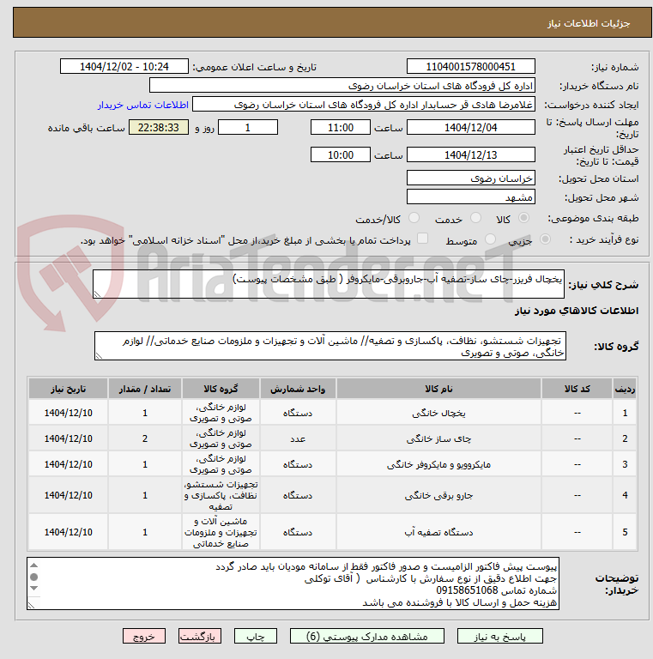Click the جارو برقی خانگی item name
The width and height of the screenshot is (653, 659).
[x=438, y=495]
